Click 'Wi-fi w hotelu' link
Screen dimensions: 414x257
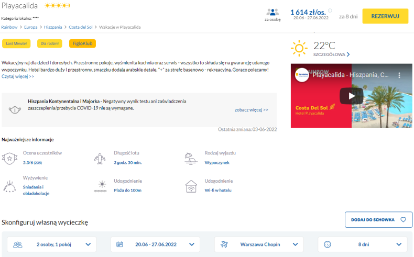point(218,190)
